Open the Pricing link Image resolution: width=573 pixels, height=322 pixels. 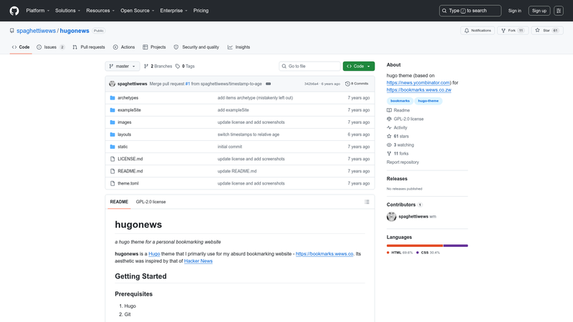point(201,11)
